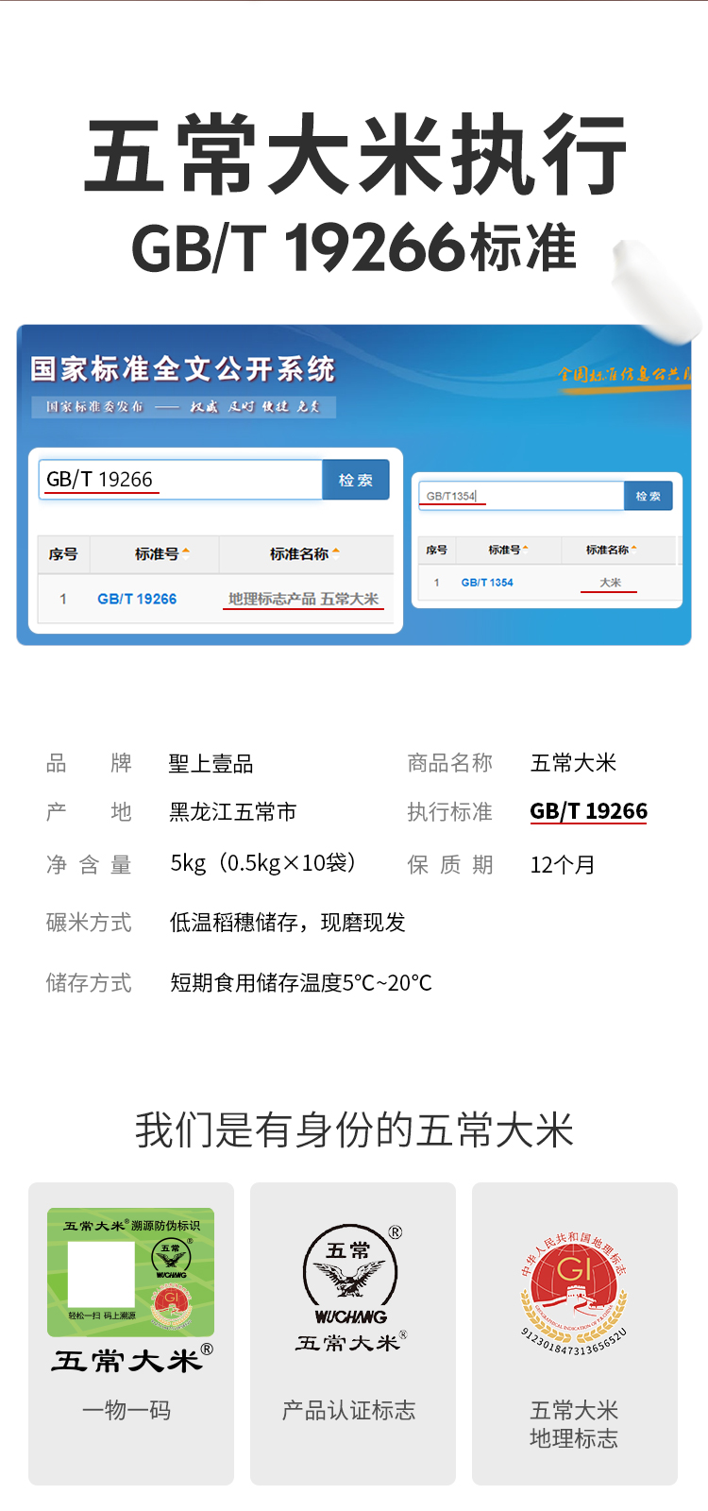Viewport: 708px width, 1511px height.
Task: Sort by 标准名称 arrow in left table
Action: point(336,553)
